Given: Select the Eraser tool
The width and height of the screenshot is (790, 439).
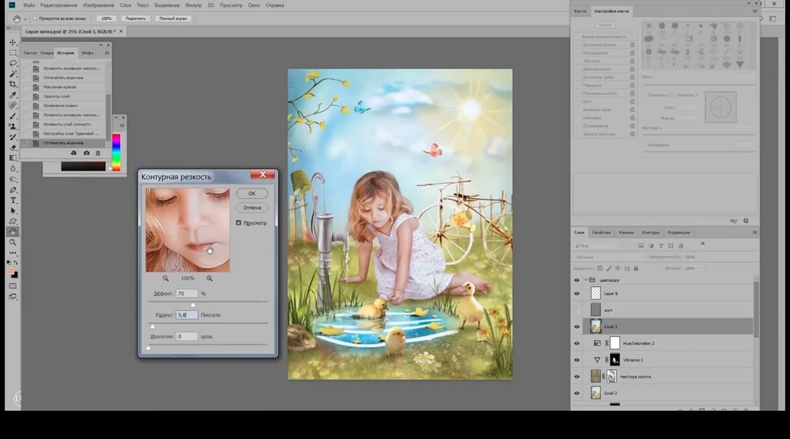Looking at the screenshot, I should click(13, 148).
